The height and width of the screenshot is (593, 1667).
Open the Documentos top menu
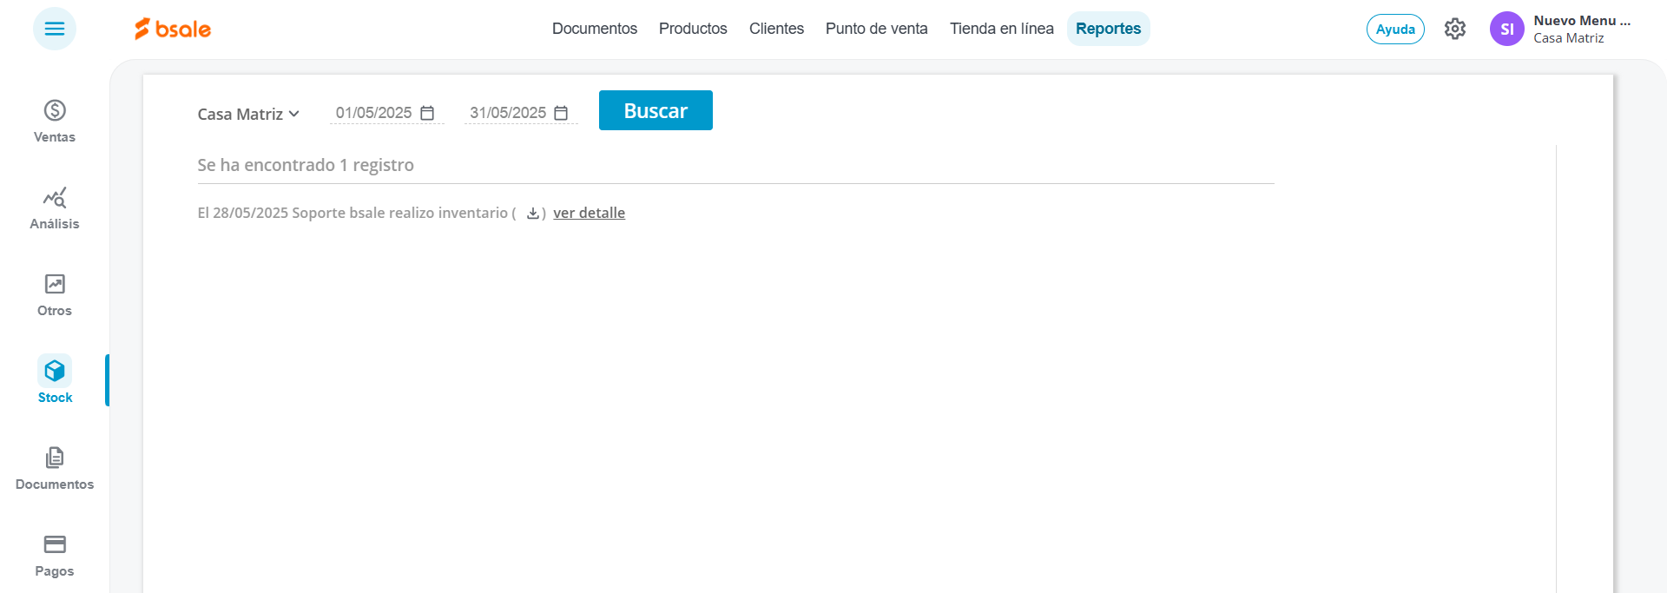(x=595, y=29)
